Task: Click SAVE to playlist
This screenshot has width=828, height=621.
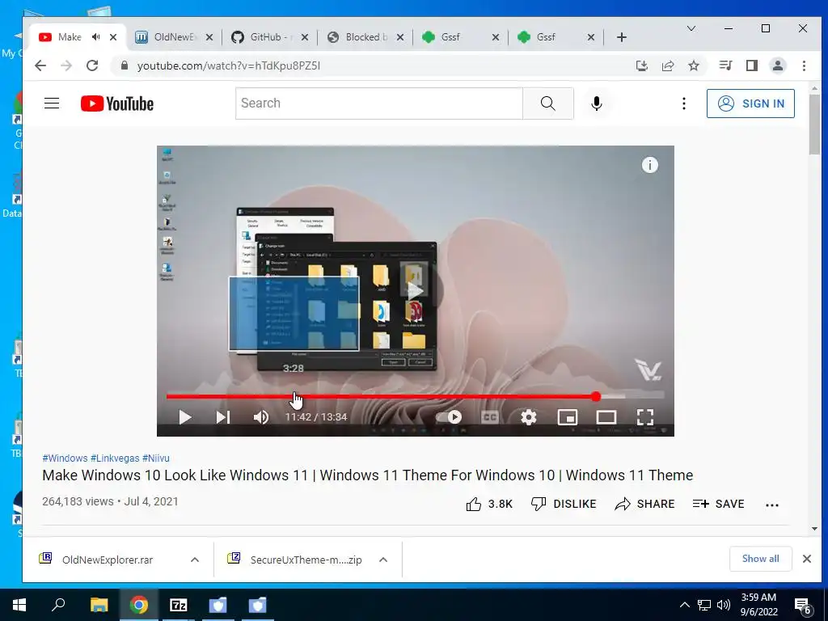Action: (x=719, y=505)
